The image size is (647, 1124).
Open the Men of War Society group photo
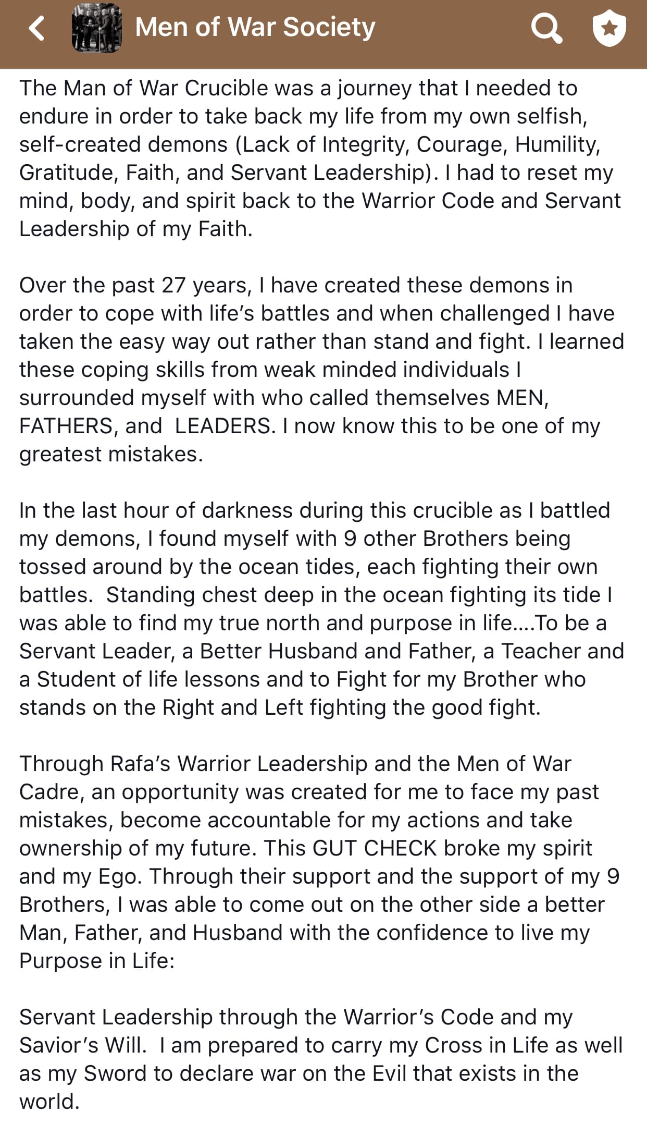pyautogui.click(x=96, y=28)
